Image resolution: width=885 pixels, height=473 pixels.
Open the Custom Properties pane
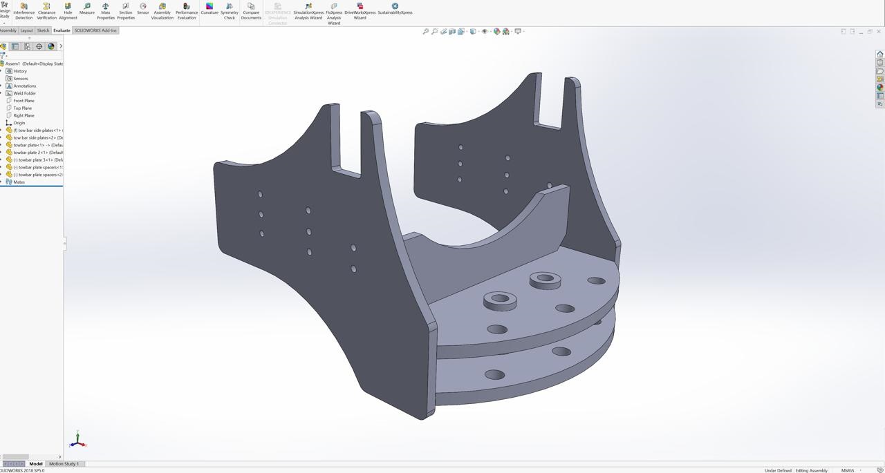pos(880,95)
